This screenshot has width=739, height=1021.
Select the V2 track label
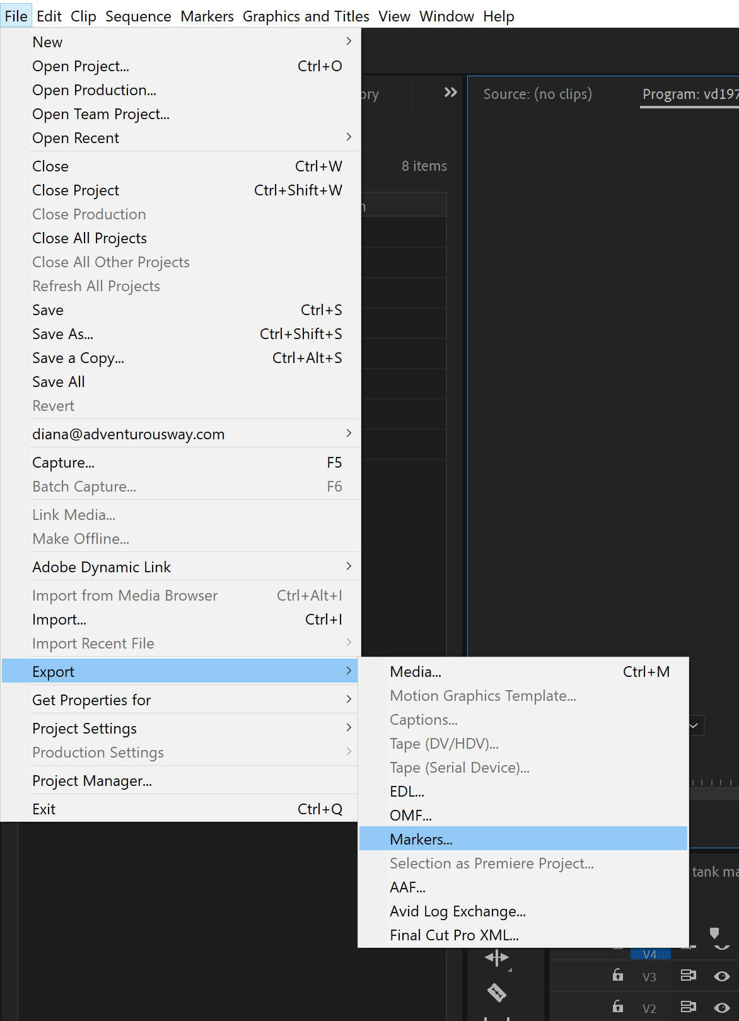(x=649, y=1008)
